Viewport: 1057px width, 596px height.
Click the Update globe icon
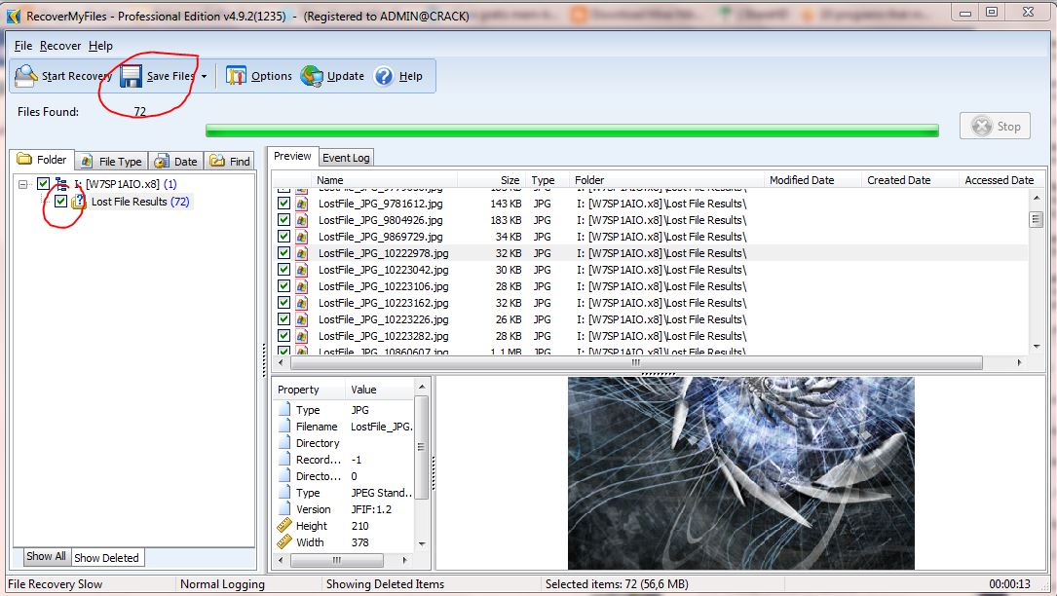[x=312, y=76]
